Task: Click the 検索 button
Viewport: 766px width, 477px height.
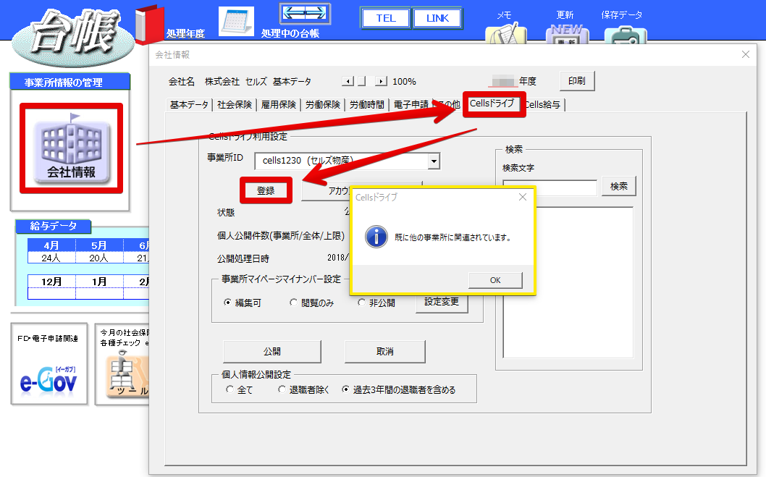Action: click(619, 186)
